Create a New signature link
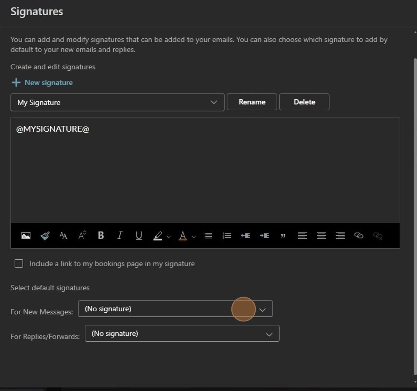The height and width of the screenshot is (391, 417). pos(49,83)
